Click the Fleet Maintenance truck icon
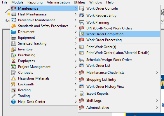Viewport: 164px width, 116px height. tap(13, 14)
